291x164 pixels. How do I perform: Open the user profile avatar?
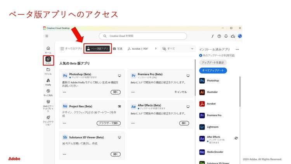tap(240, 36)
